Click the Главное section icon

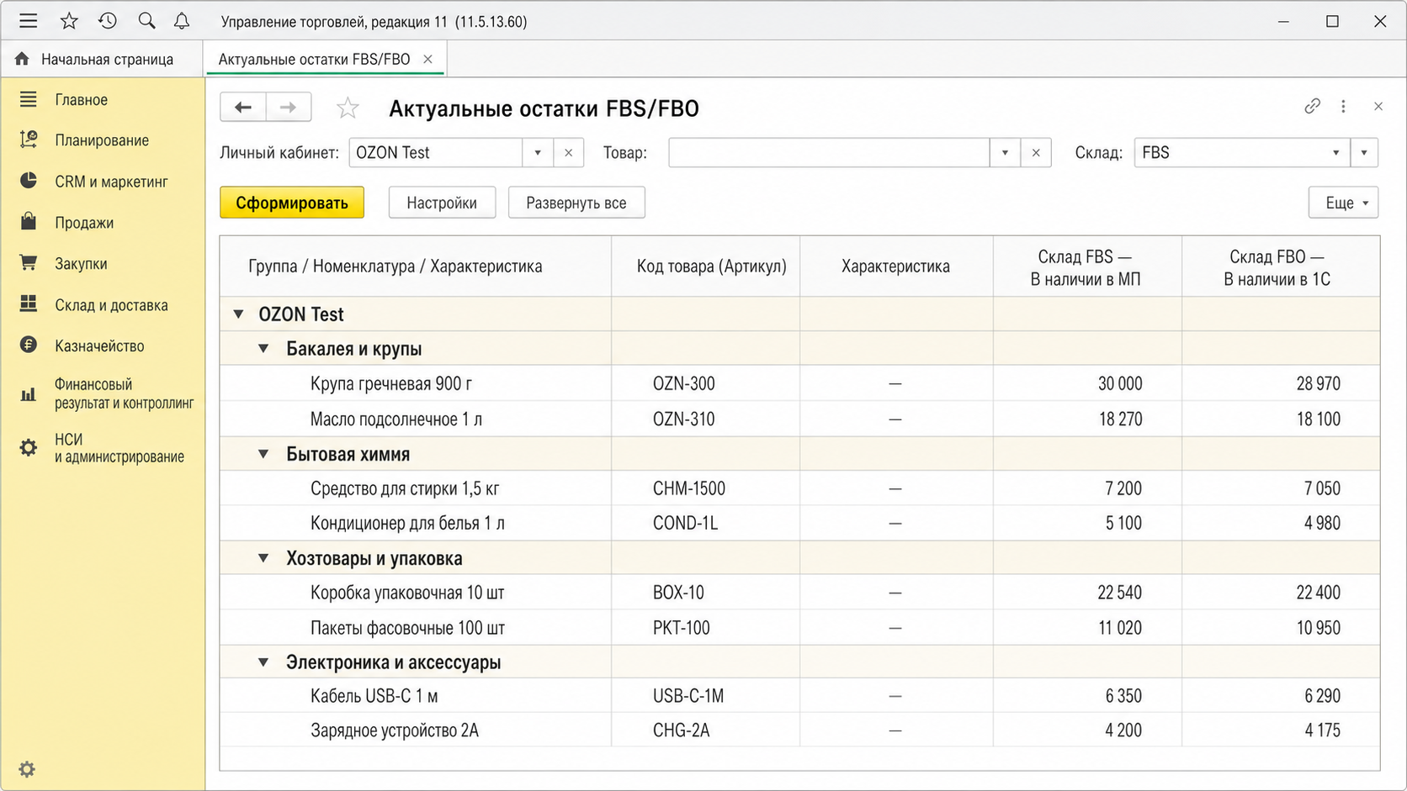(x=29, y=99)
